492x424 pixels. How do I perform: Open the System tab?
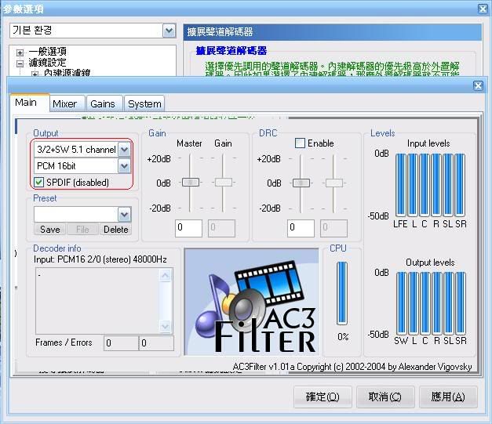point(144,103)
